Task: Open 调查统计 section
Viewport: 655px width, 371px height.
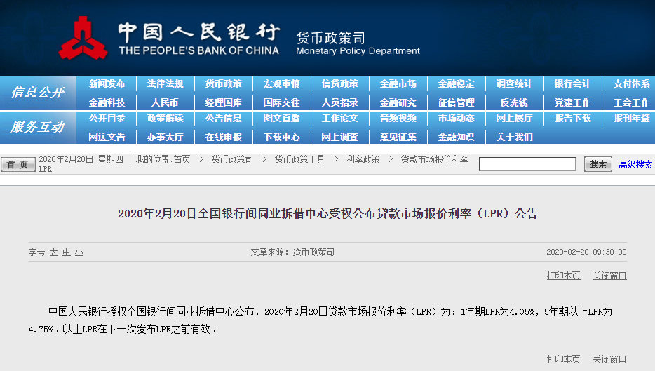Action: click(x=514, y=84)
